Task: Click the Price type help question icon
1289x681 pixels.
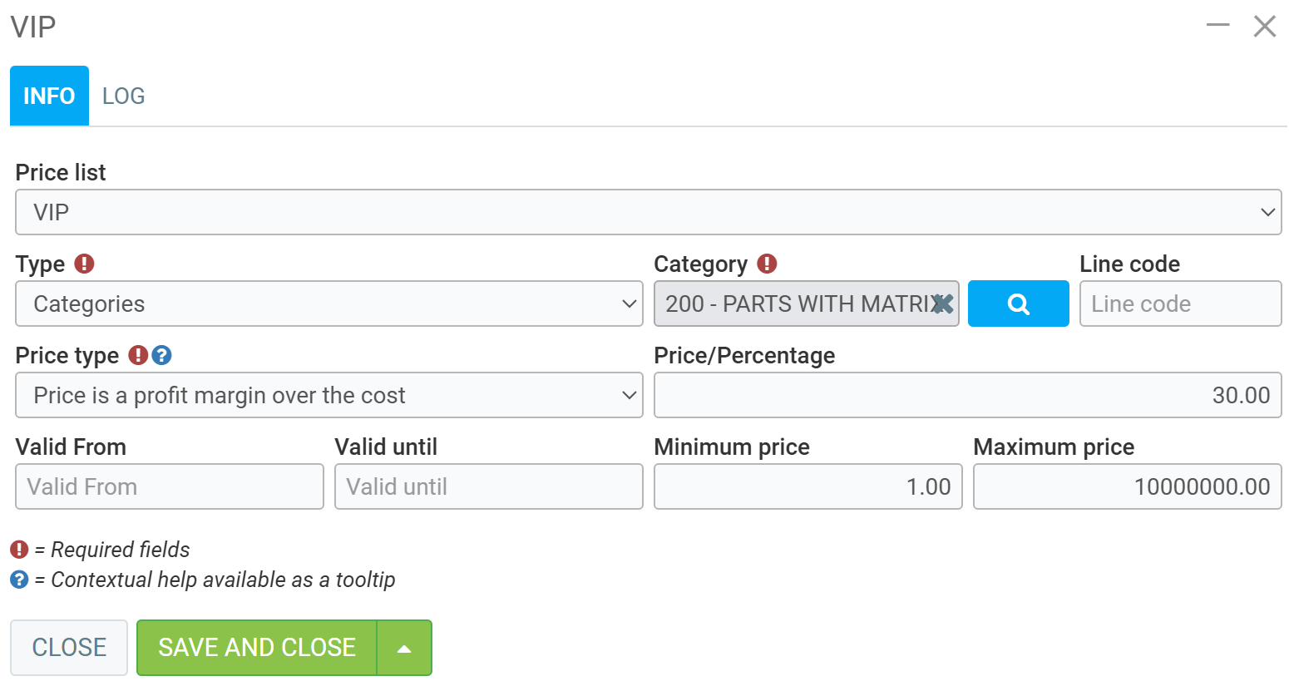Action: coord(161,355)
